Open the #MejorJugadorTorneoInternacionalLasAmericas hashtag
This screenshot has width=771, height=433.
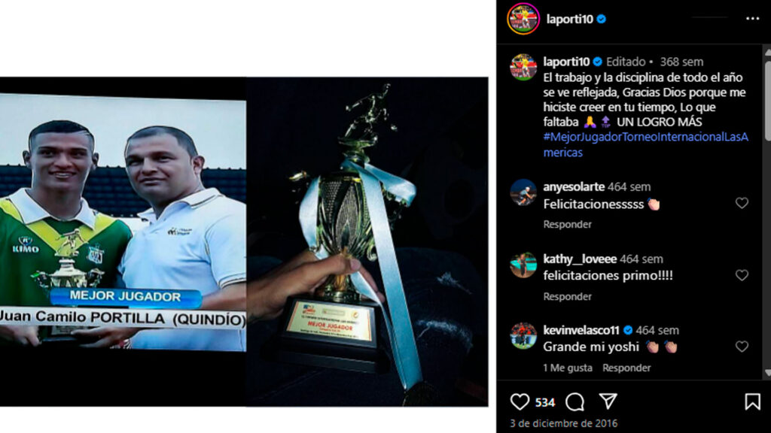click(645, 144)
